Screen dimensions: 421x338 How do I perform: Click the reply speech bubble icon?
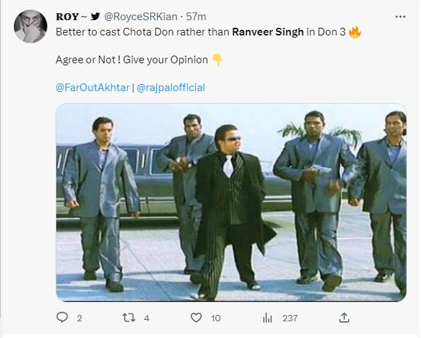[62, 318]
